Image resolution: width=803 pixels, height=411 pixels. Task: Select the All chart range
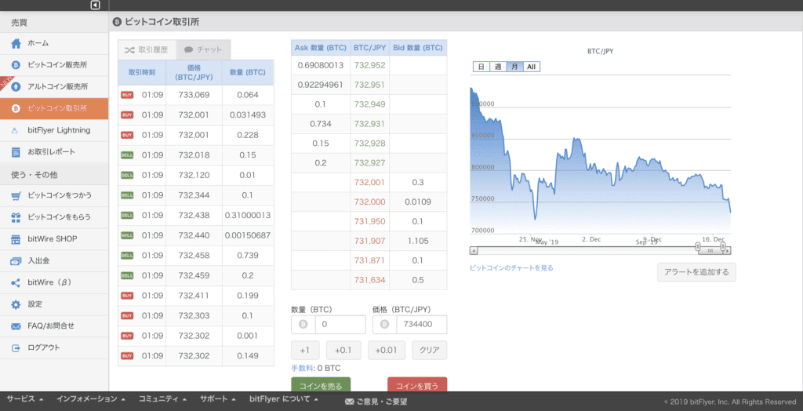tap(532, 67)
